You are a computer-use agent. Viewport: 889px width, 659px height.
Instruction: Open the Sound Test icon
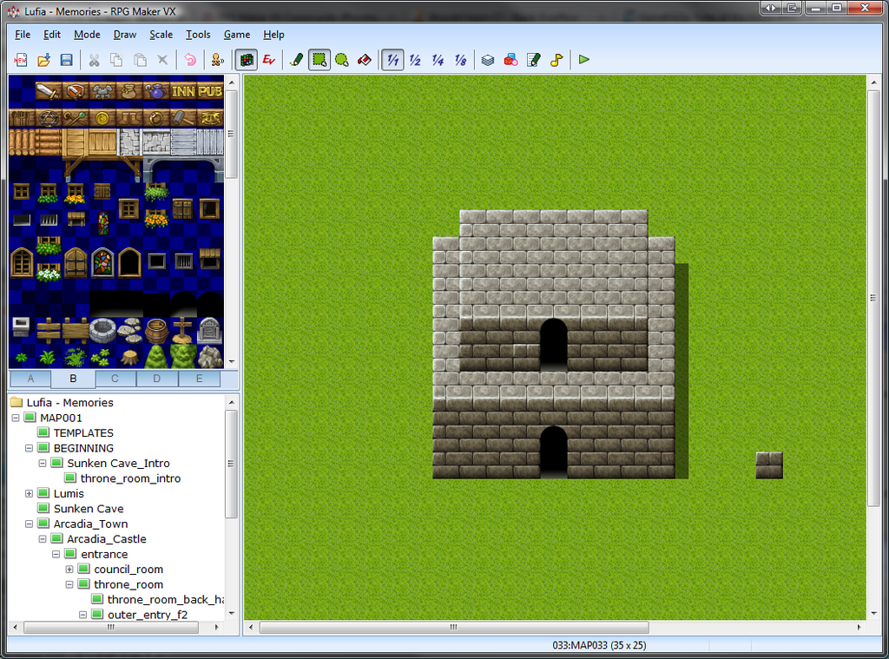pyautogui.click(x=556, y=60)
